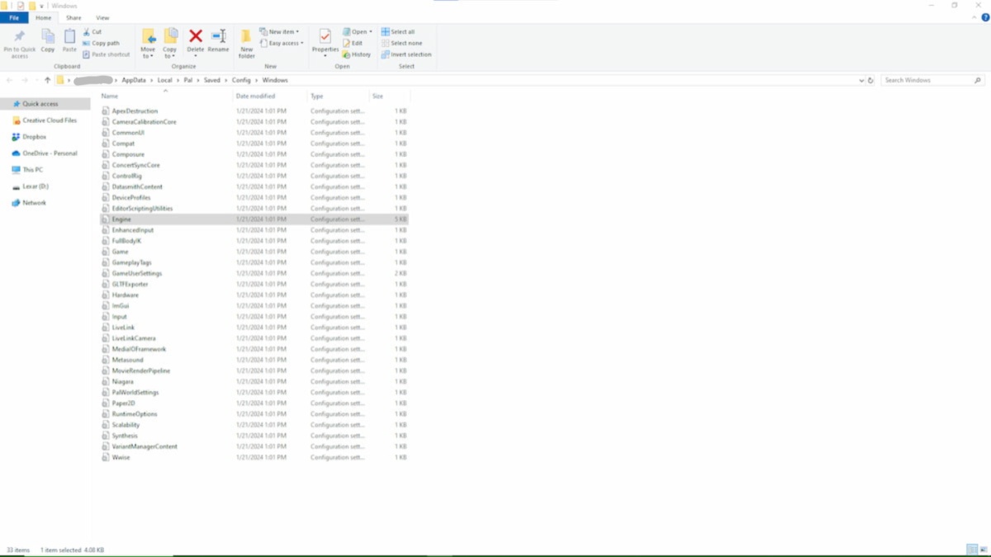Image resolution: width=991 pixels, height=557 pixels.
Task: Click AppData in the address breadcrumb
Action: point(133,80)
